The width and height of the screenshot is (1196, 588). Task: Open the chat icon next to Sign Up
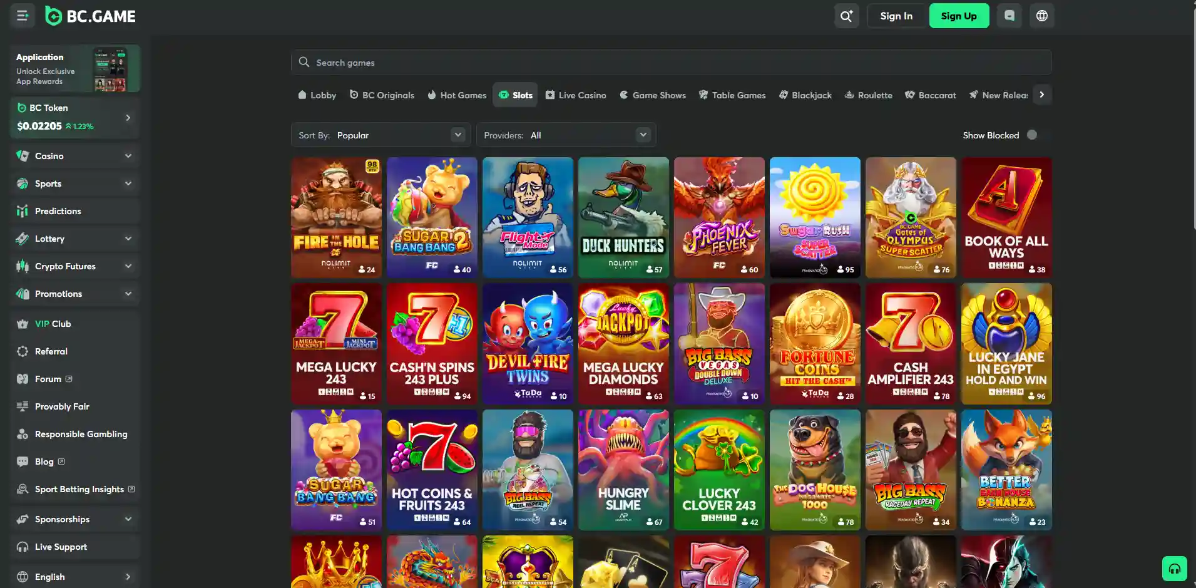pos(1009,16)
